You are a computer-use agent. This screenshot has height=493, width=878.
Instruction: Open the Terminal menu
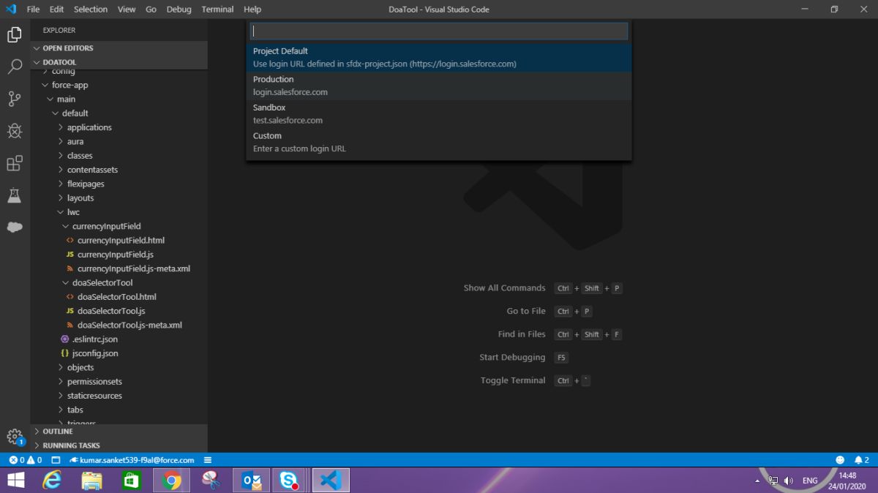click(217, 10)
